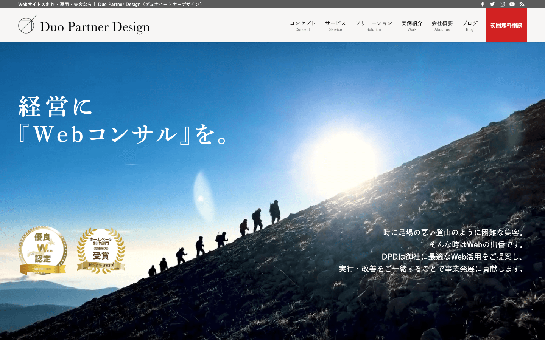Image resolution: width=545 pixels, height=340 pixels.
Task: Click the top tagline Webサイトの制作・運用・集客なら
Action: tap(55, 4)
